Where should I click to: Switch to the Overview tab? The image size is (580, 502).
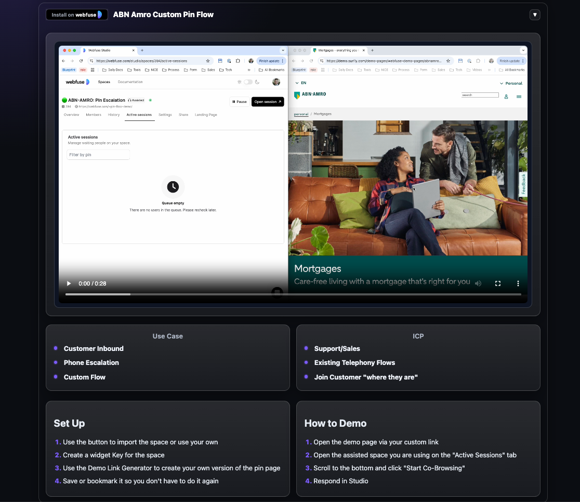click(x=71, y=115)
